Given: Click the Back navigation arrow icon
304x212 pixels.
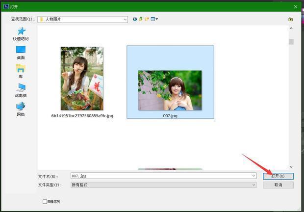Looking at the screenshot, I should (135, 19).
